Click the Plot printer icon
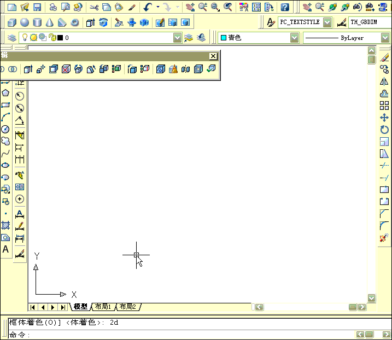392x340 pixels. pyautogui.click(x=53, y=7)
